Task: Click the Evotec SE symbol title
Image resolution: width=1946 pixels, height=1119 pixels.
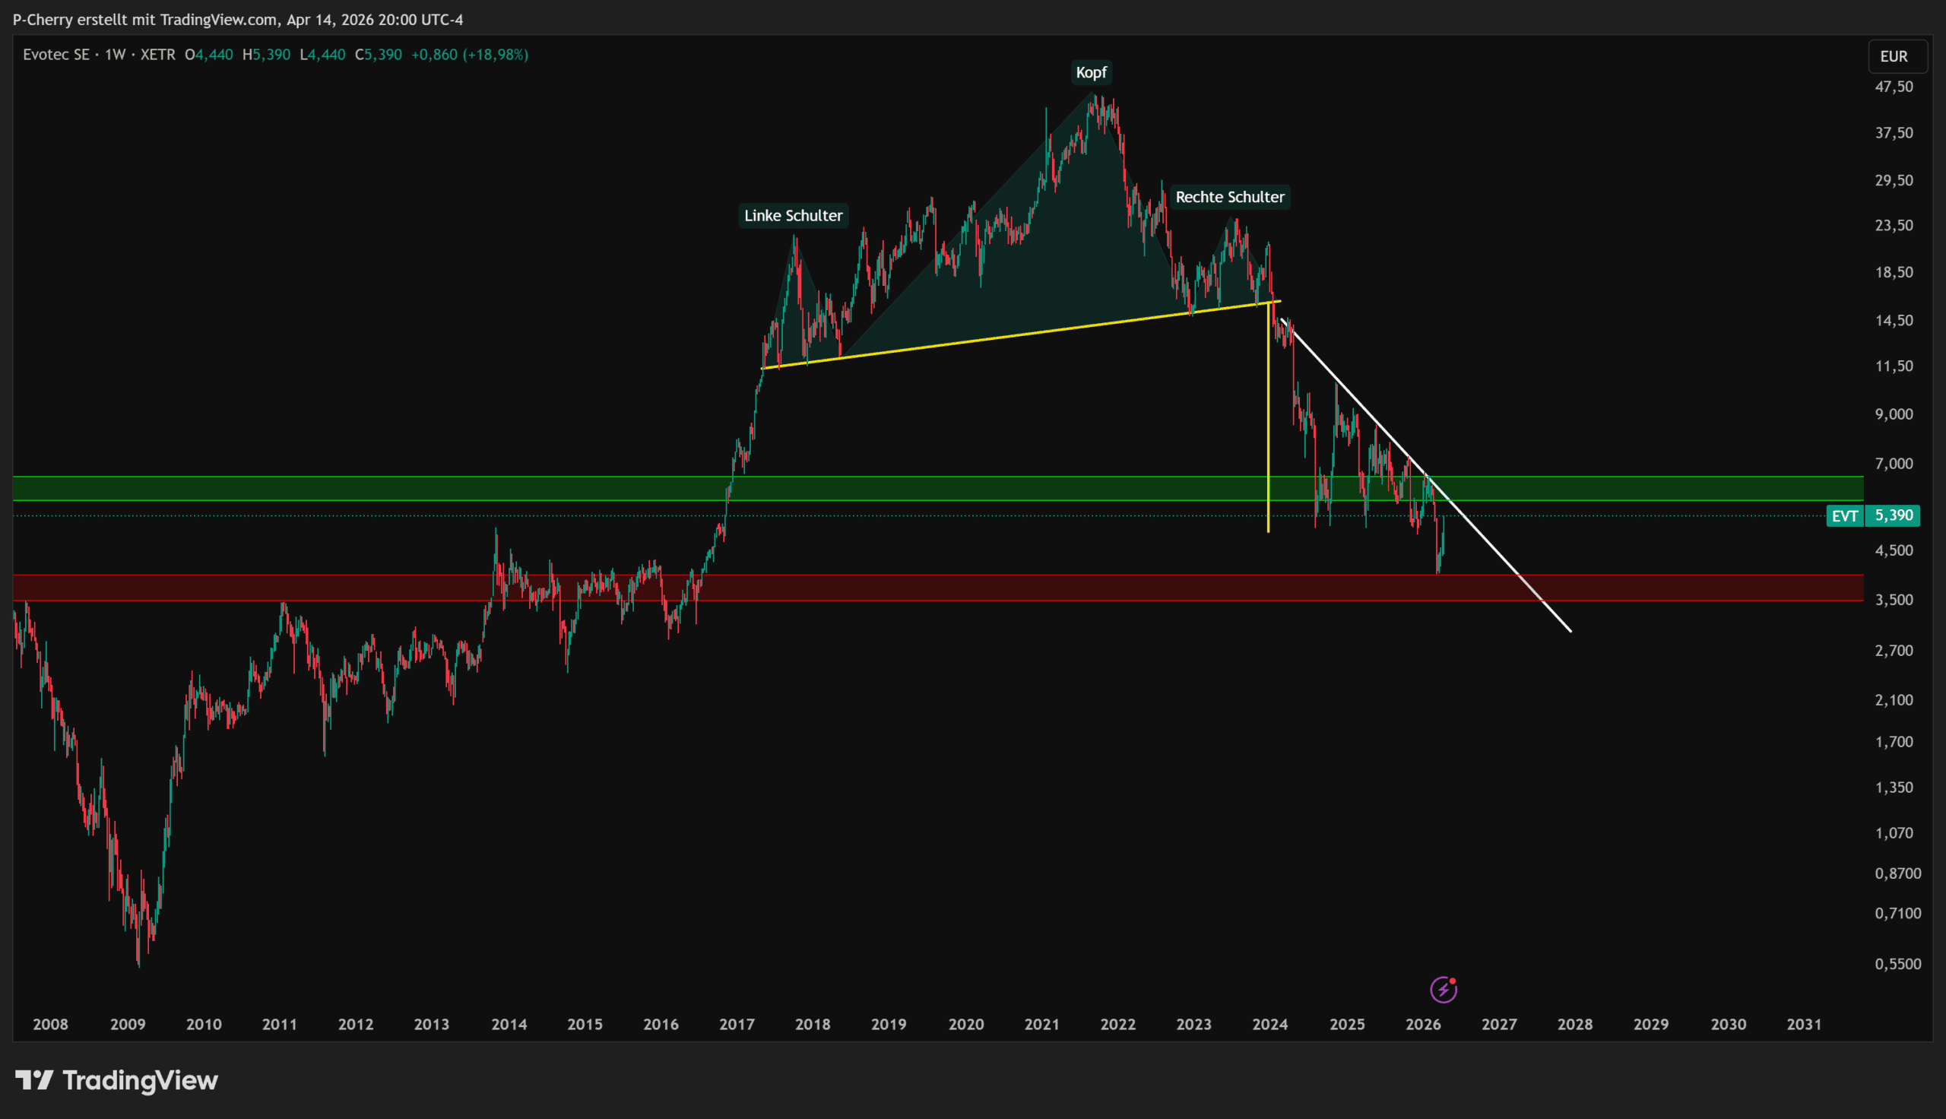Action: point(56,55)
